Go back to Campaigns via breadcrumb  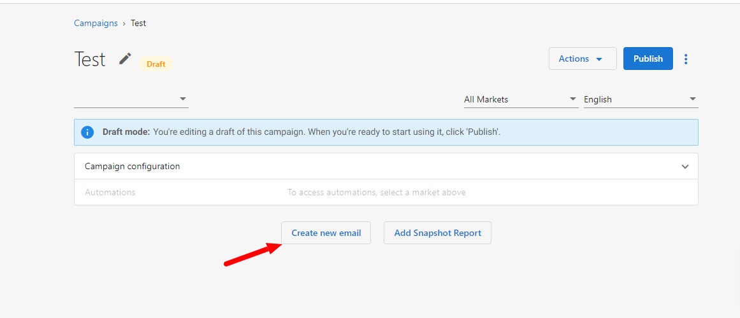click(x=96, y=23)
